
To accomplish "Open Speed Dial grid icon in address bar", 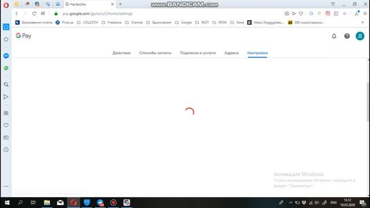I will (43, 14).
